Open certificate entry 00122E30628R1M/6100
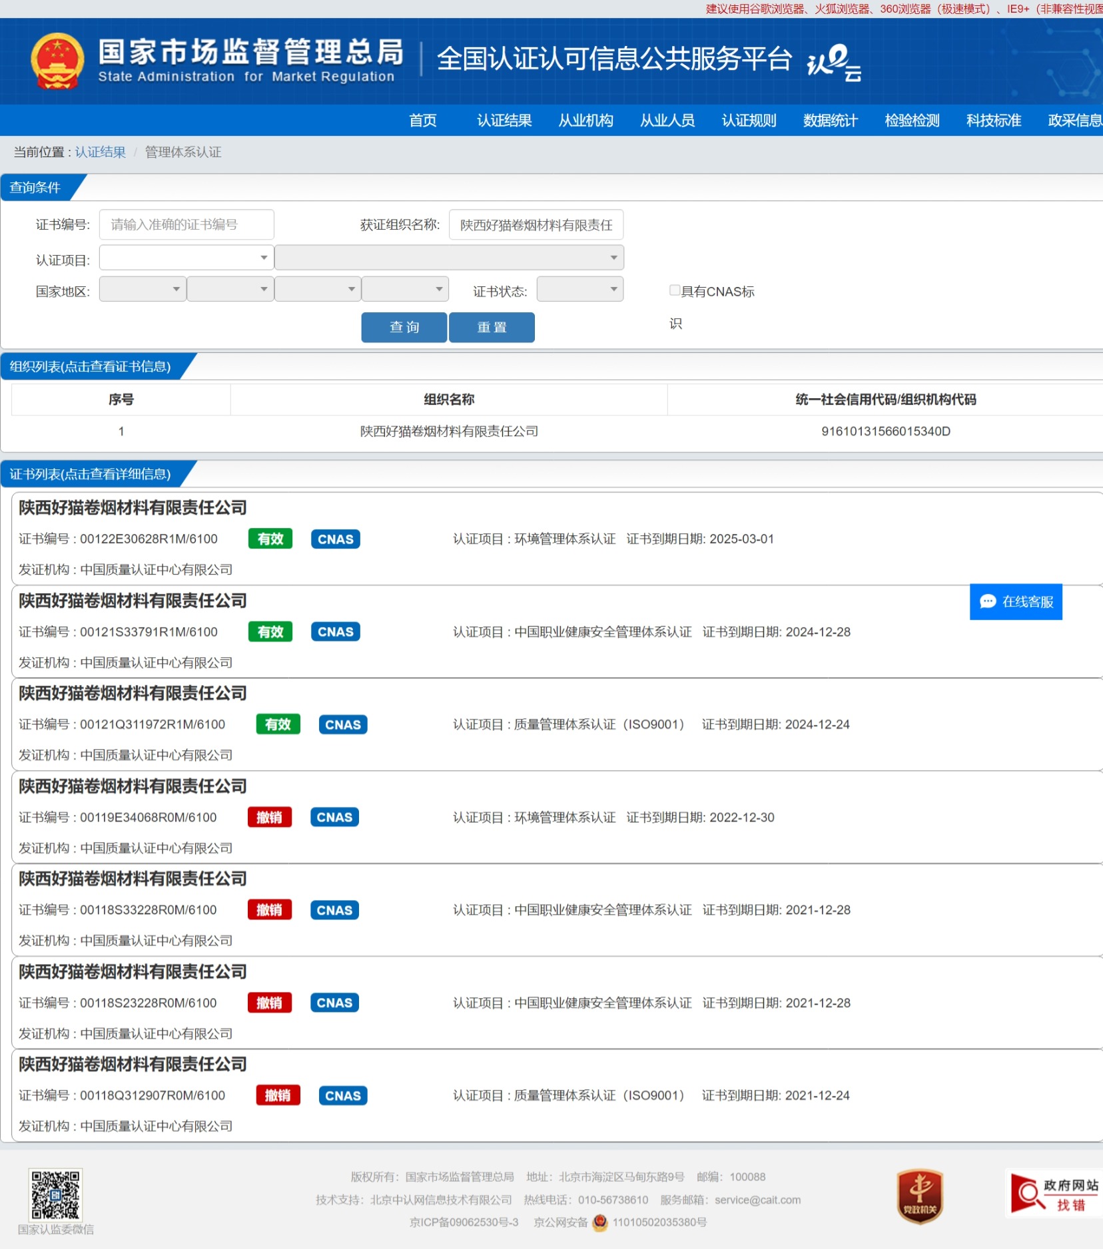Viewport: 1103px width, 1249px height. click(x=557, y=539)
